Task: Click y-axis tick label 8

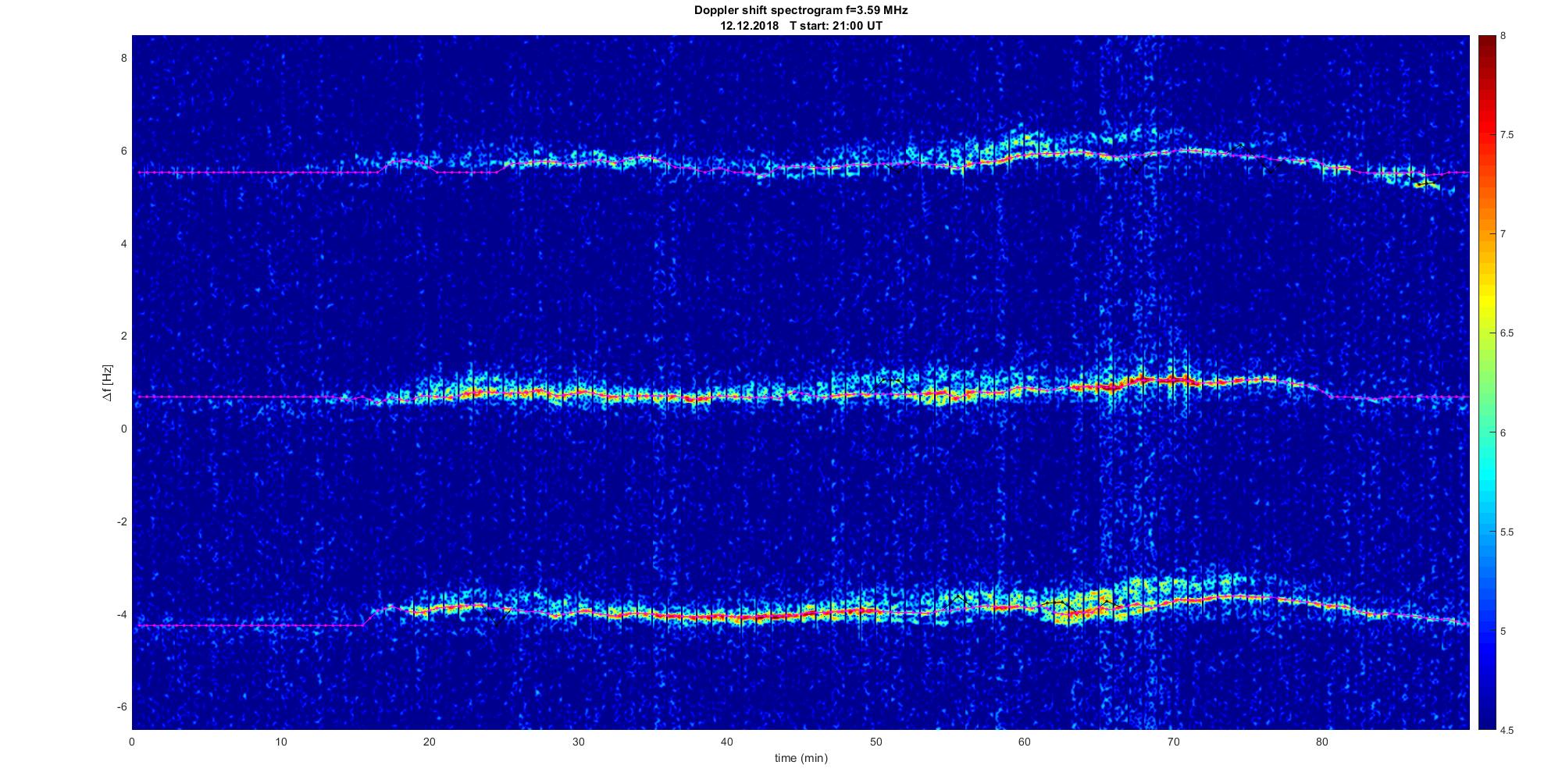Action: click(123, 58)
